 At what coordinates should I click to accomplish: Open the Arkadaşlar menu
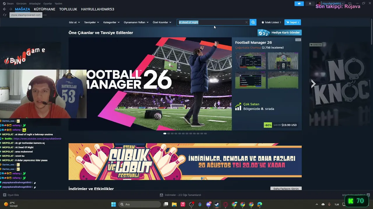[x=35, y=3]
